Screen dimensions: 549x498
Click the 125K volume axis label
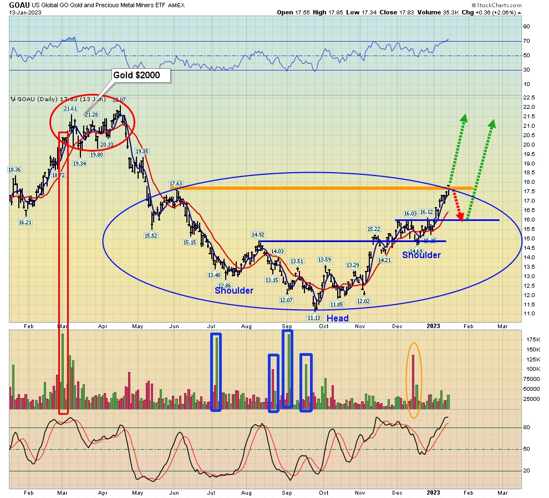(533, 360)
